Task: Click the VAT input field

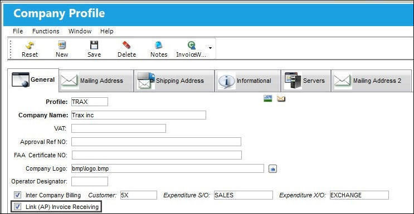Action: tap(119, 128)
